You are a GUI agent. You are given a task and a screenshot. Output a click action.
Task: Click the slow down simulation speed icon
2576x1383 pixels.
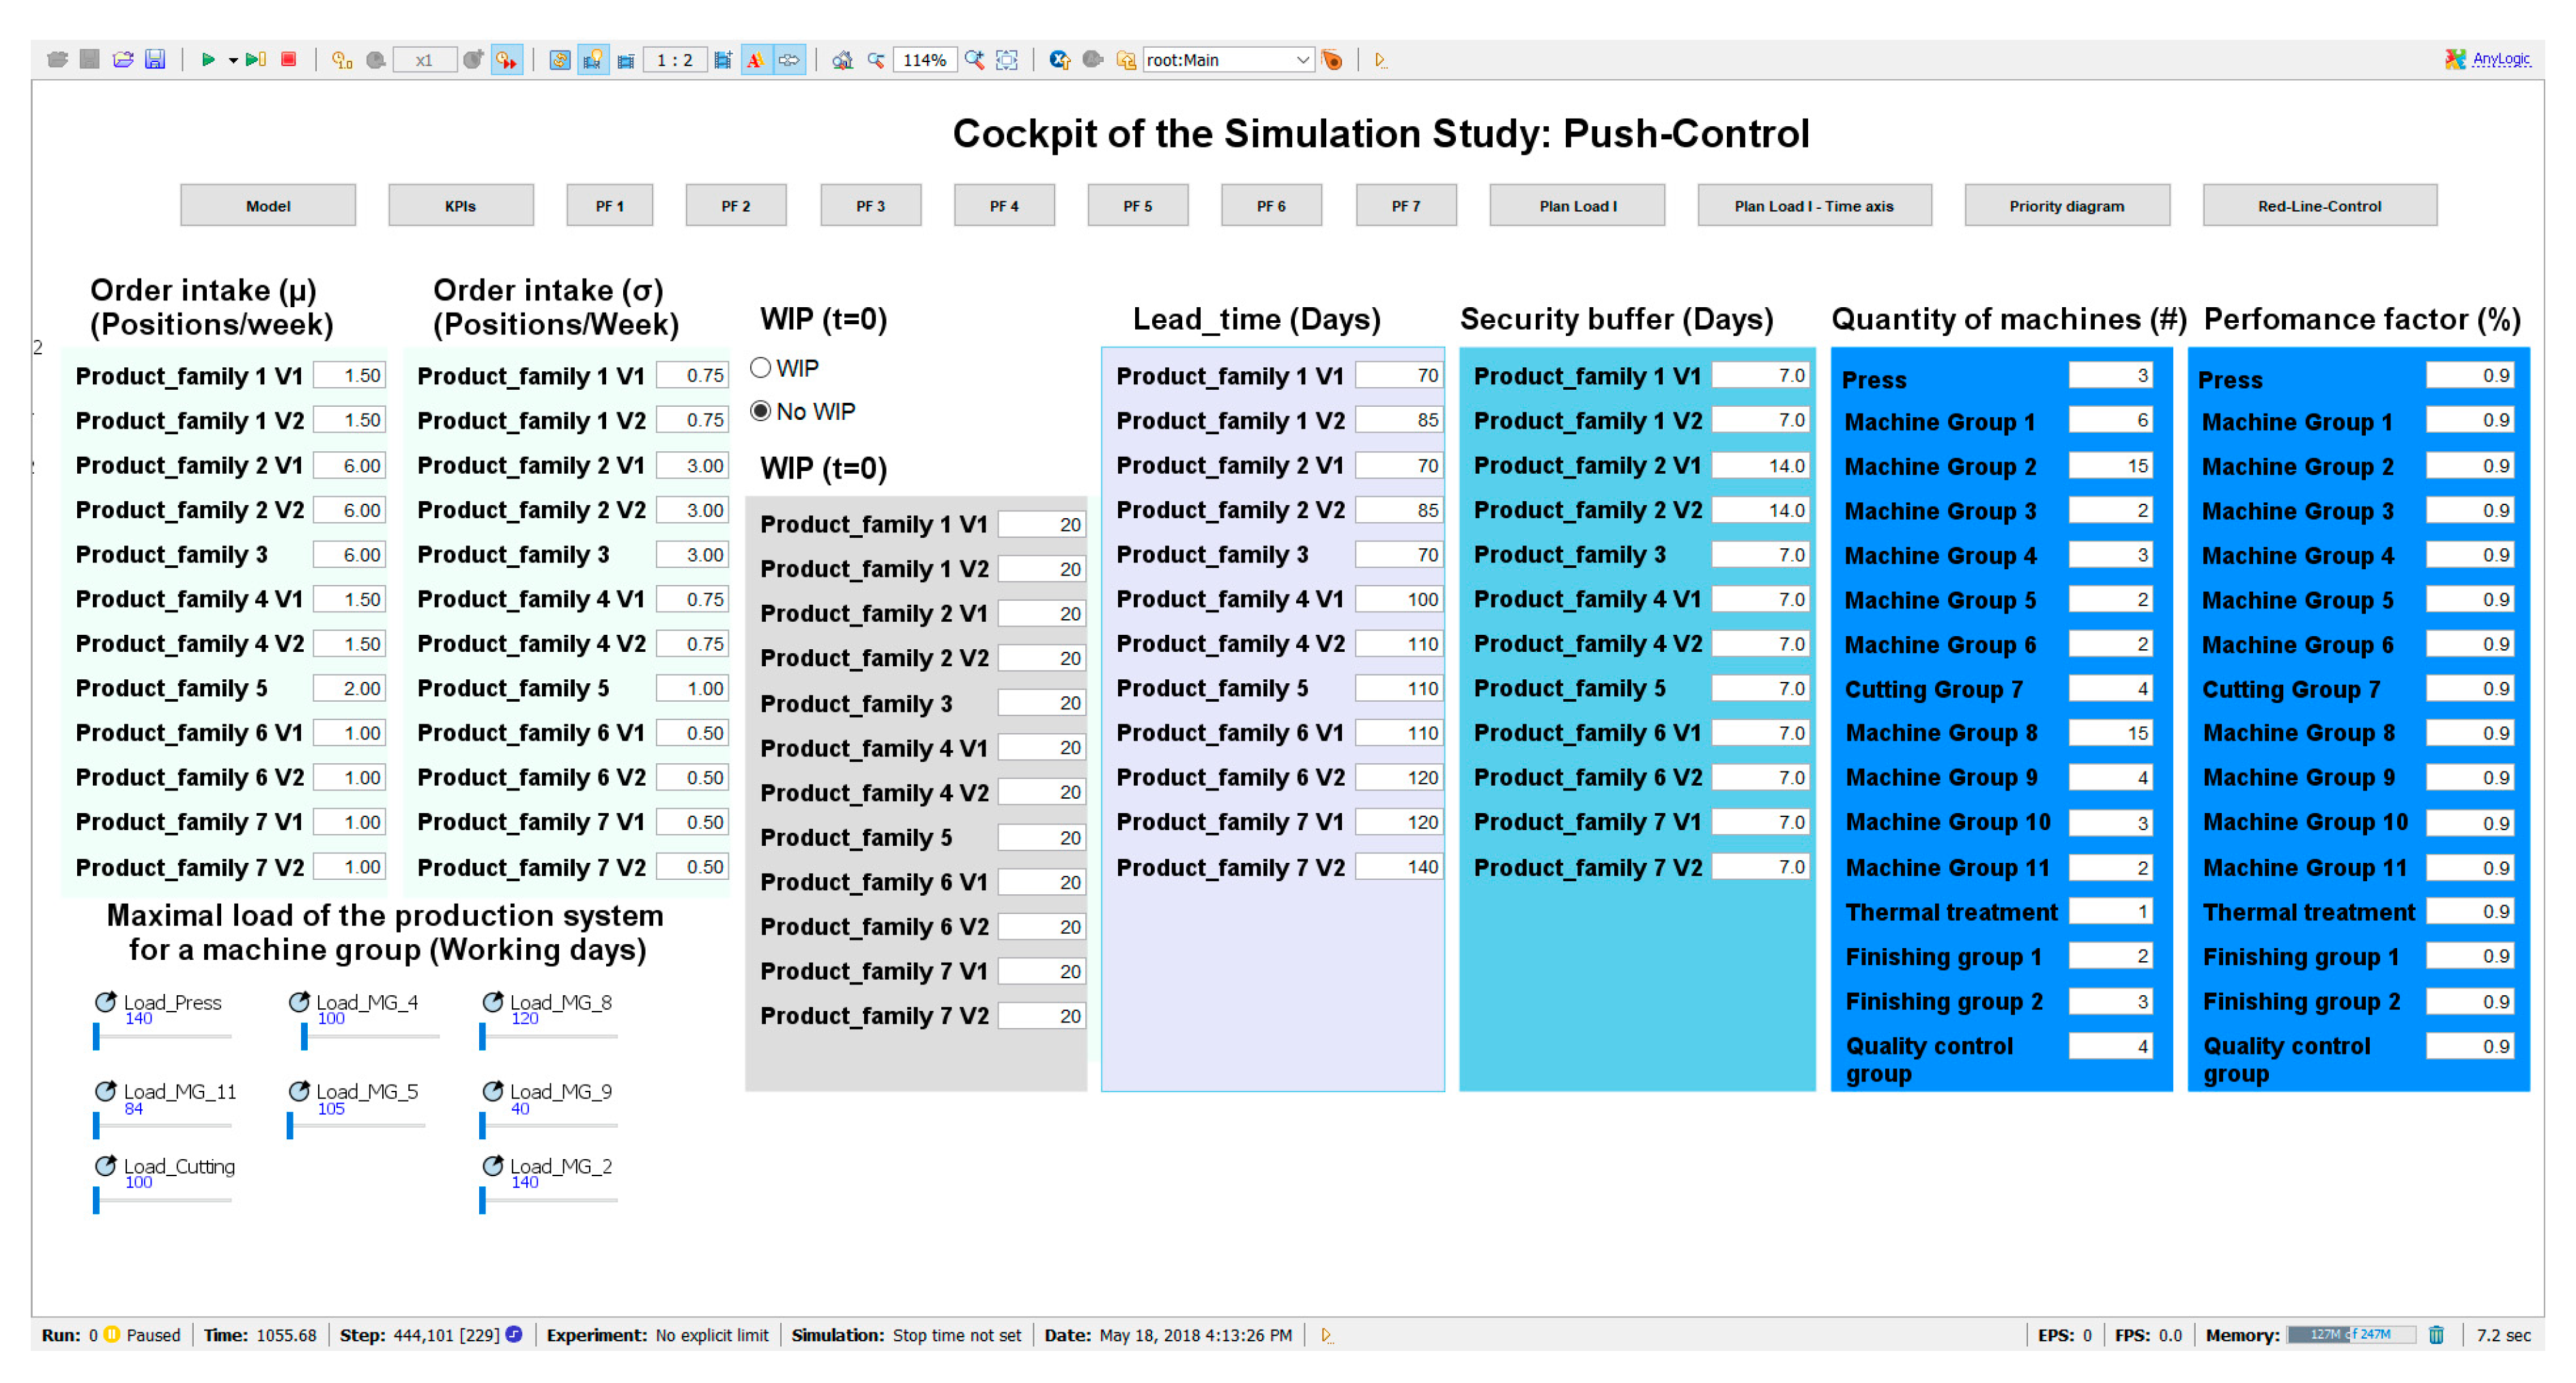point(376,60)
